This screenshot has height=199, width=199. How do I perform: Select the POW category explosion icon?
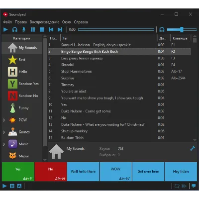coord(12,120)
